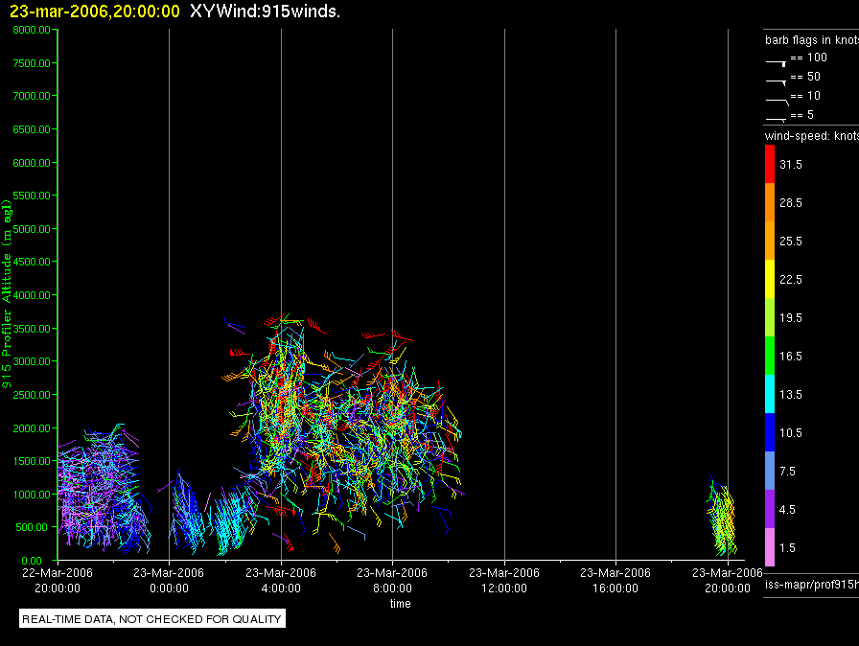Image resolution: width=859 pixels, height=646 pixels.
Task: Click the 8000.00 altitude axis tick label
Action: (x=32, y=30)
